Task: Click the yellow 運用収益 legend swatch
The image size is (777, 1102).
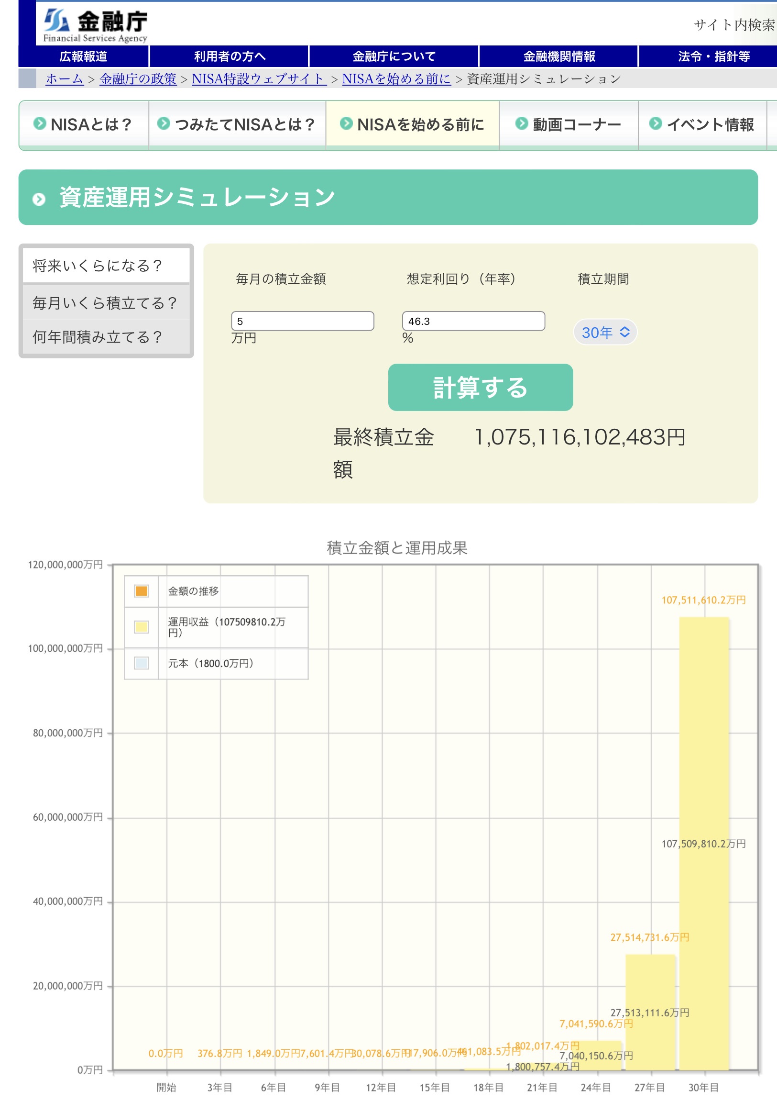Action: 141,627
